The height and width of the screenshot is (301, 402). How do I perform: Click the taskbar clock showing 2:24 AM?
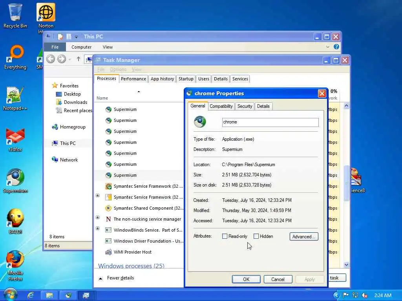(x=382, y=296)
